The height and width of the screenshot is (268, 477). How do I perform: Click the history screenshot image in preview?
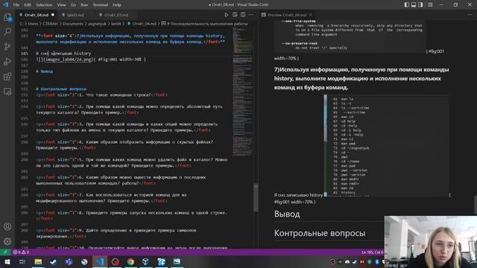coord(386,145)
